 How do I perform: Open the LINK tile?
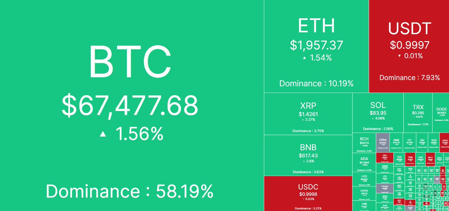tap(364, 205)
